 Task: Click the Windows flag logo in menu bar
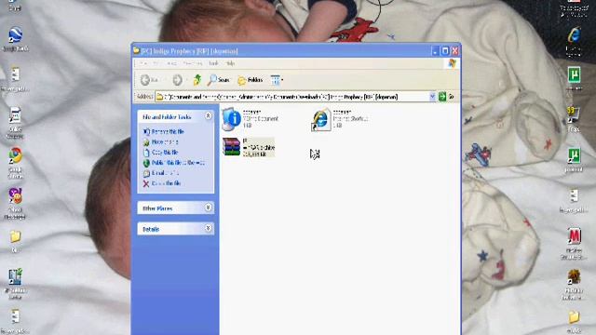coord(452,63)
